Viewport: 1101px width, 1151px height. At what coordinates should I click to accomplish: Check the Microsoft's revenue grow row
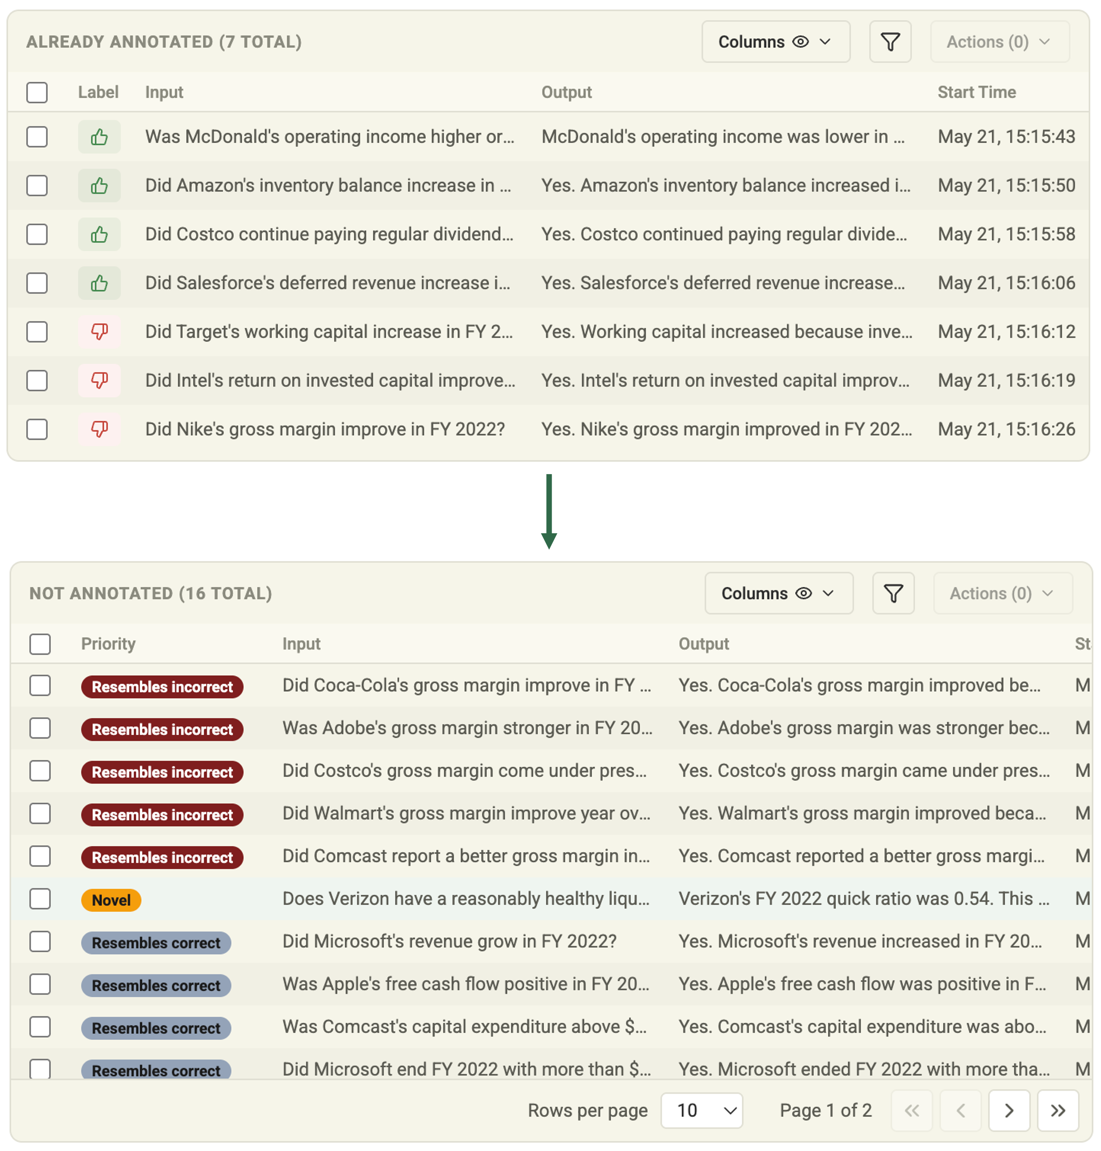tap(40, 941)
